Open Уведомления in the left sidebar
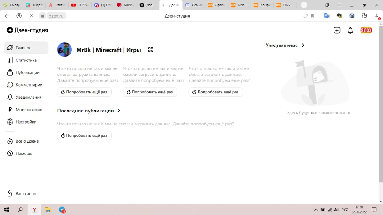This screenshot has height=215, width=383. pyautogui.click(x=26, y=97)
